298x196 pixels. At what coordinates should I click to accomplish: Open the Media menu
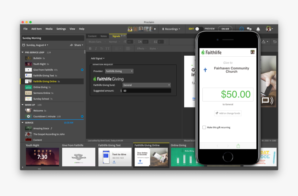coord(49,29)
